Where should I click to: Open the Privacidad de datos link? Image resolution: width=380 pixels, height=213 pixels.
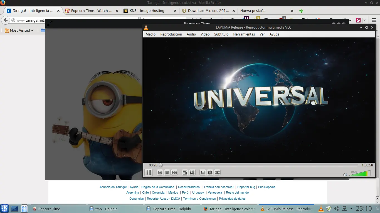tap(232, 199)
